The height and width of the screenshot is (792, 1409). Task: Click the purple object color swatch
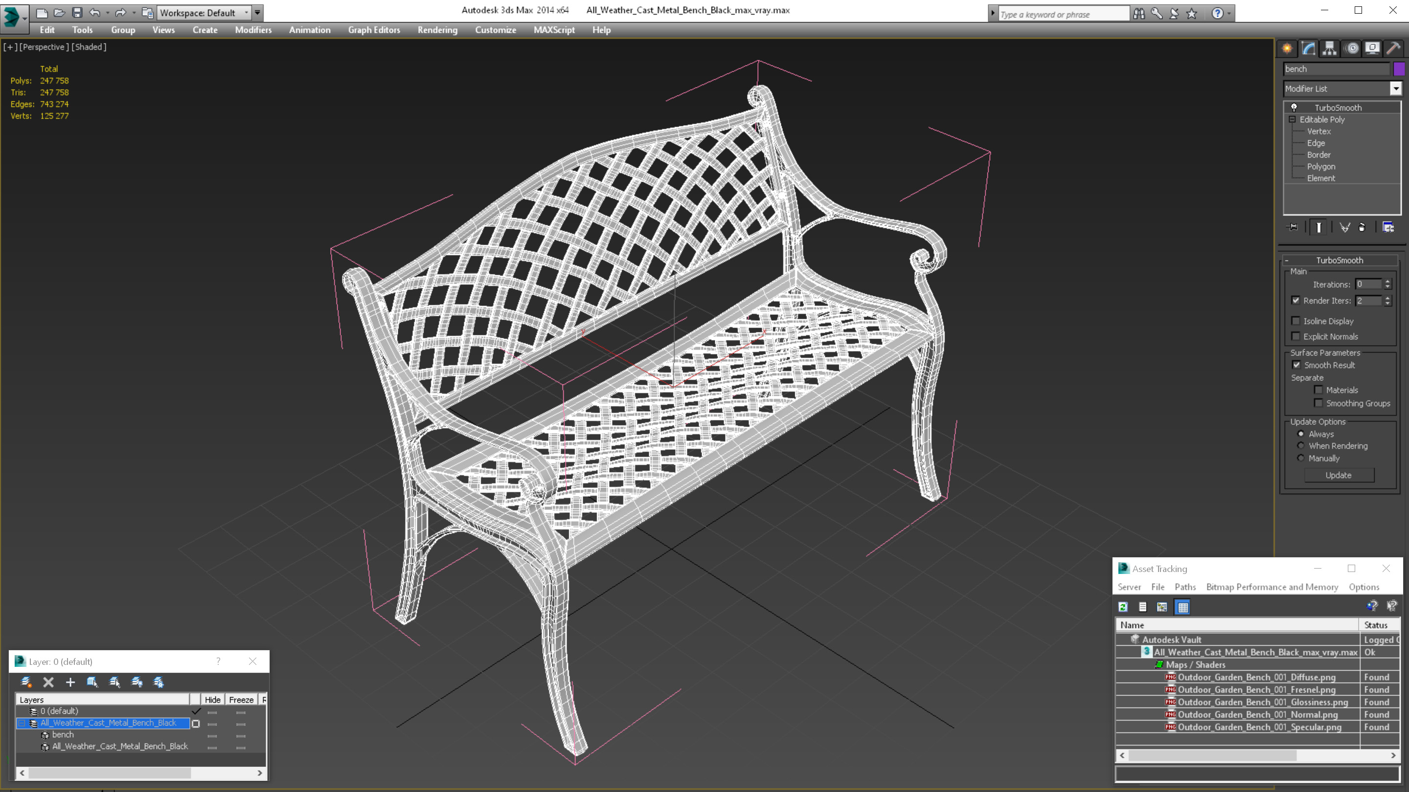click(1399, 69)
